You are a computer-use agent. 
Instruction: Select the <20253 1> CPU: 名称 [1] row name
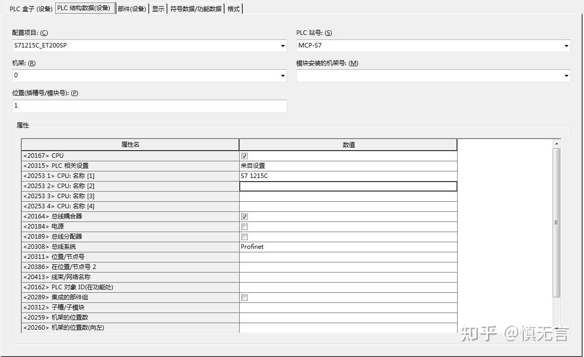(x=130, y=176)
